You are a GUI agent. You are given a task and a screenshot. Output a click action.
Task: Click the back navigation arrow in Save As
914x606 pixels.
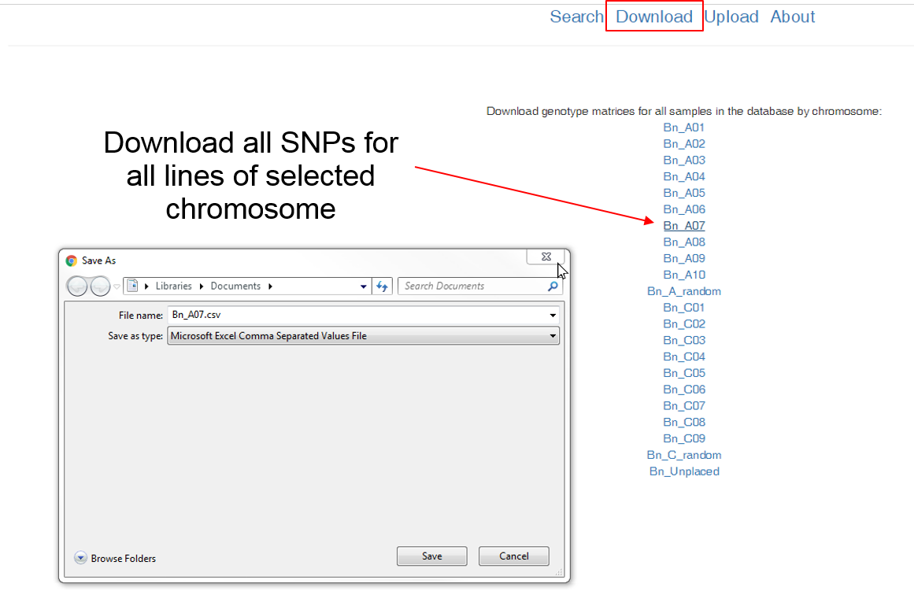click(x=77, y=286)
